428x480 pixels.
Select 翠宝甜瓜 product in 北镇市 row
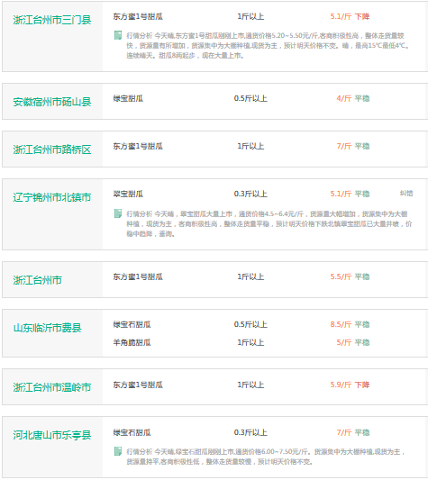click(128, 194)
